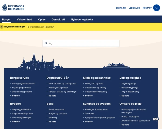
Task: Click Uddannelsesvejledning
Action: [x=96, y=92]
